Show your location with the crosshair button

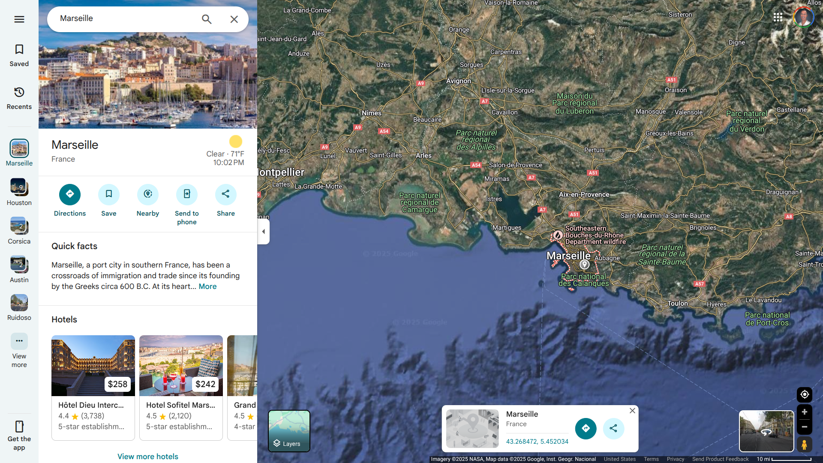[x=804, y=394]
